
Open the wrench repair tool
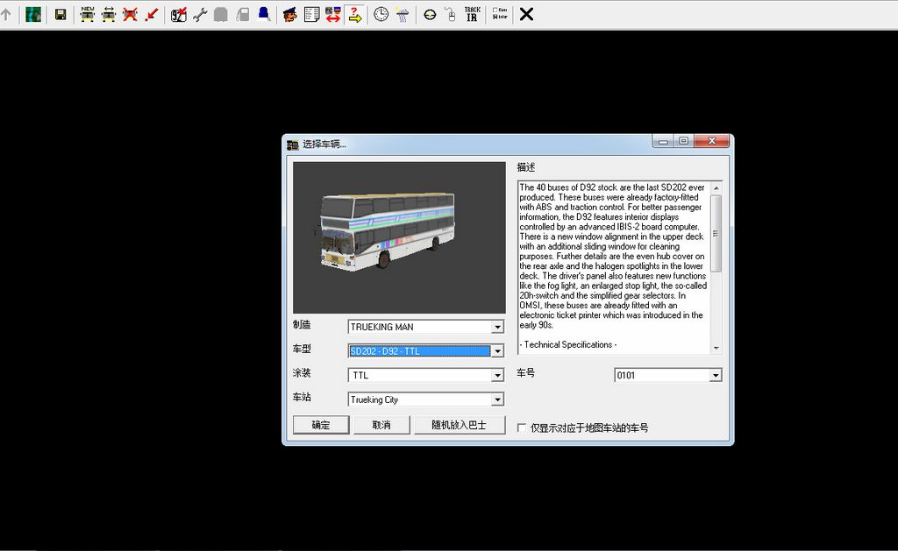click(x=200, y=14)
